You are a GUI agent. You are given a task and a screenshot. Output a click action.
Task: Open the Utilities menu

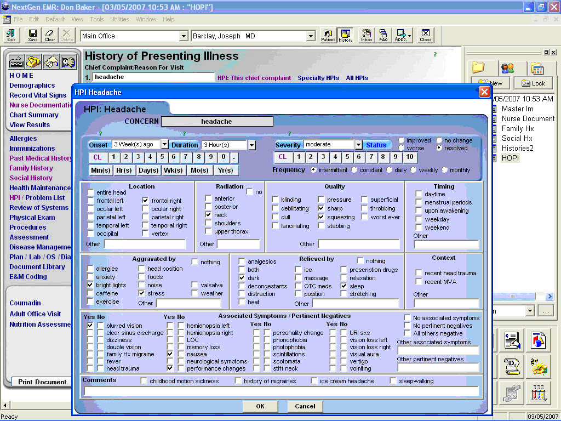(x=119, y=19)
